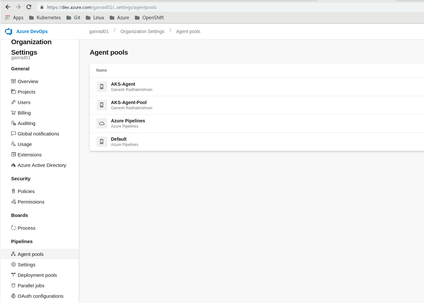Click the Projects icon in sidebar

[x=13, y=92]
